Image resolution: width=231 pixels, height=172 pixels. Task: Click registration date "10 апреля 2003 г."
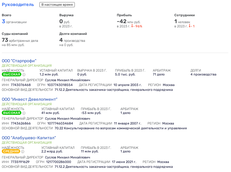[127, 85]
